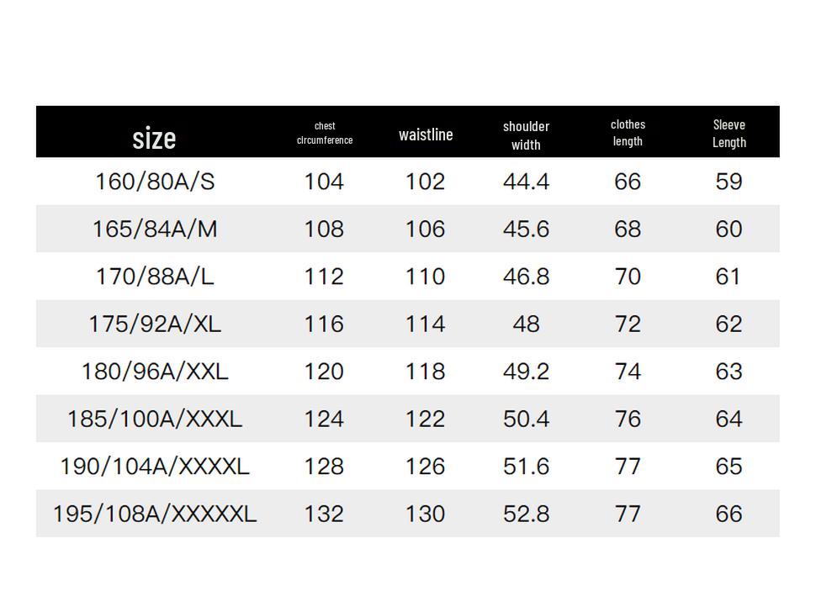Screen dimensions: 816x612
Task: Select the 185/100A/XXXL size label
Action: pos(154,419)
